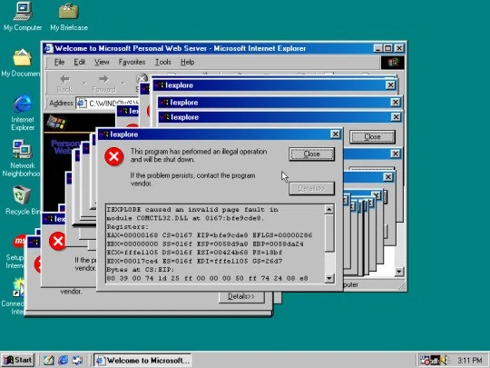Expand the Forward button history dropdown arrow

(x=122, y=84)
